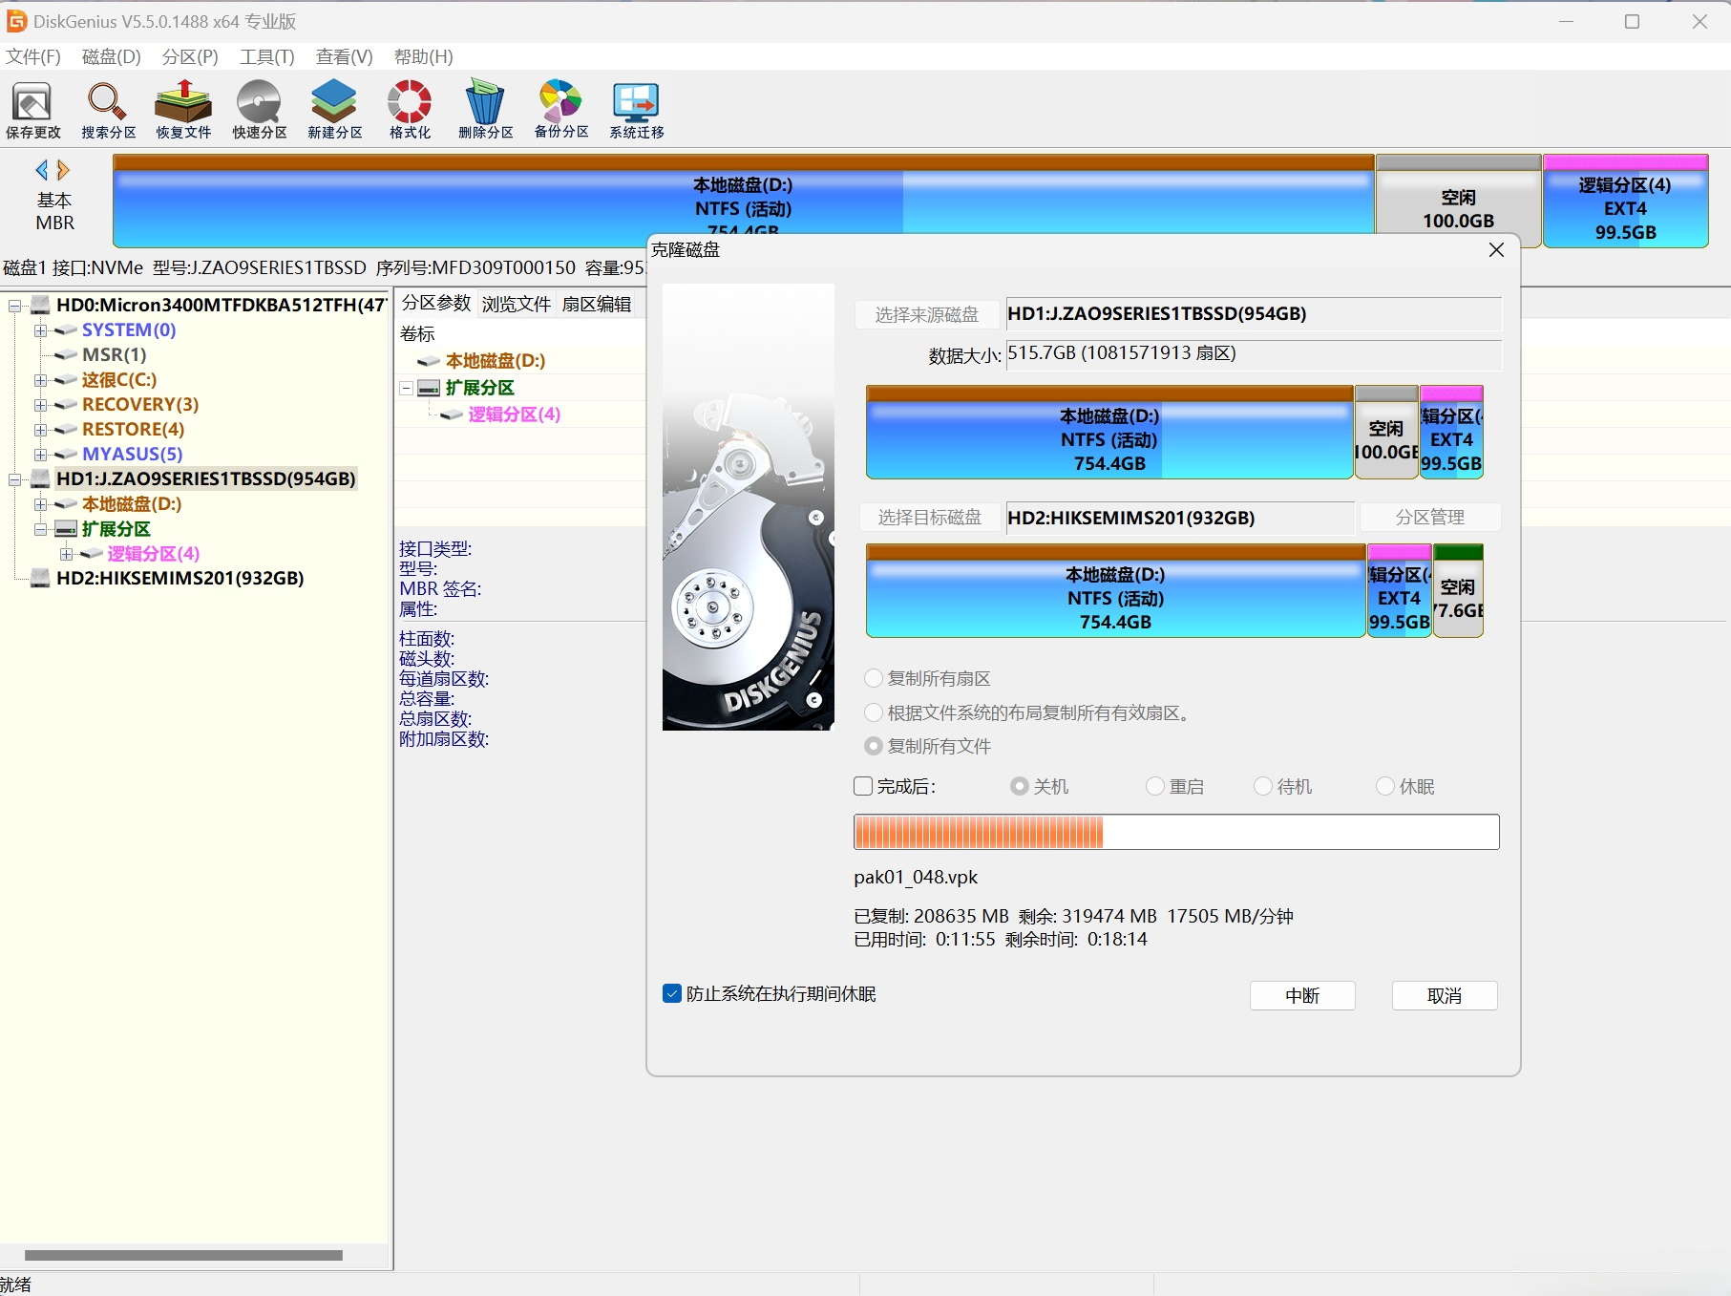Launch the 恢复文件 file recovery tool

[x=183, y=110]
